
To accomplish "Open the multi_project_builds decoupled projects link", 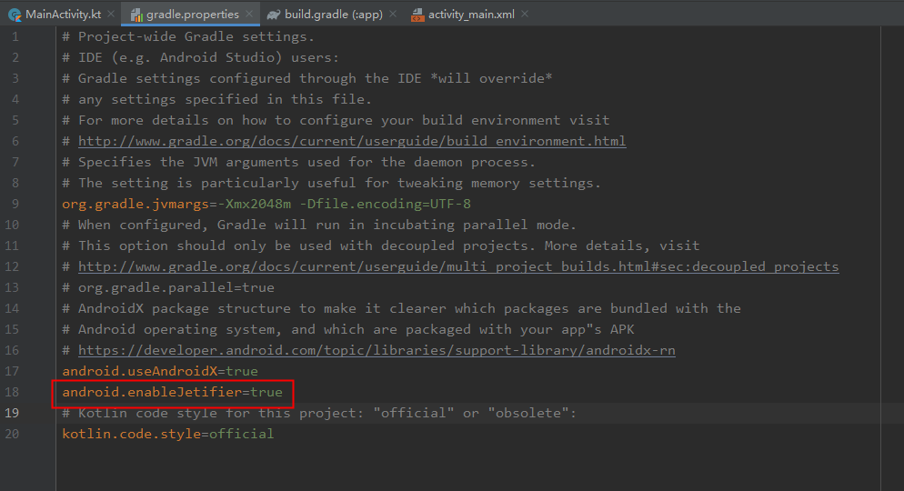I will pyautogui.click(x=458, y=266).
